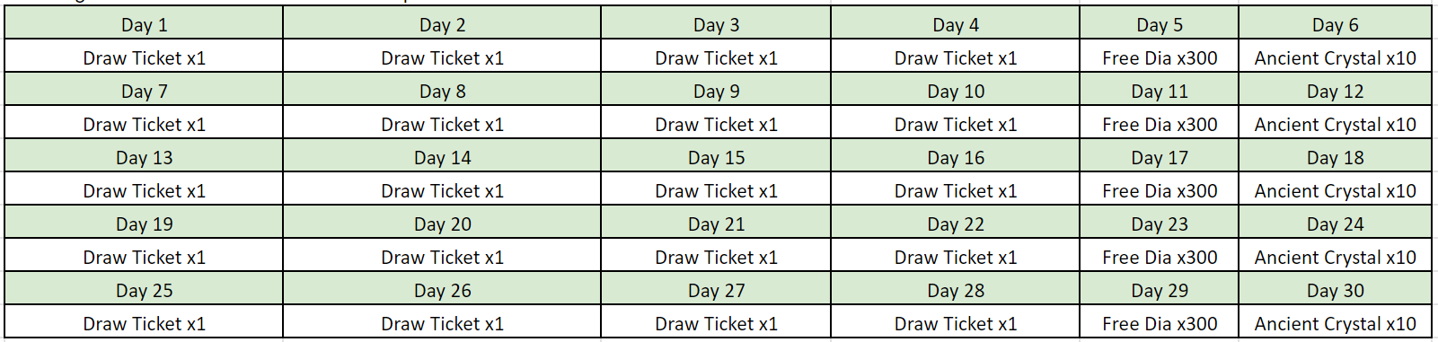This screenshot has height=342, width=1438.
Task: Click the Draw Ticket x1 cell under Day 9
Action: point(716,123)
